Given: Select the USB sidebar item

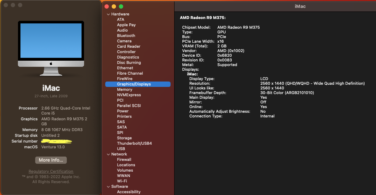Looking at the screenshot, I should (121, 149).
